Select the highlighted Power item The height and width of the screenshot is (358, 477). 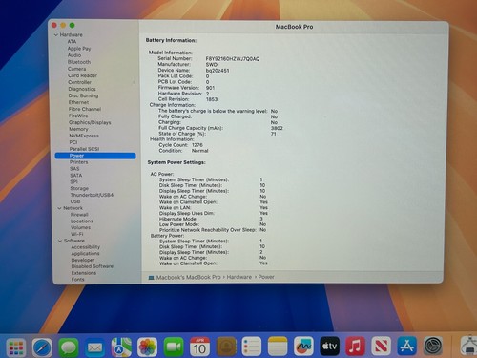[x=95, y=156]
